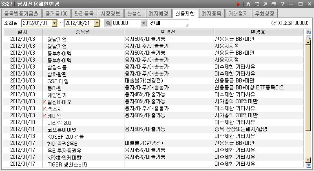This screenshot has width=314, height=171.
Task: Select the 코오롱아이넷 row name
Action: (62, 130)
